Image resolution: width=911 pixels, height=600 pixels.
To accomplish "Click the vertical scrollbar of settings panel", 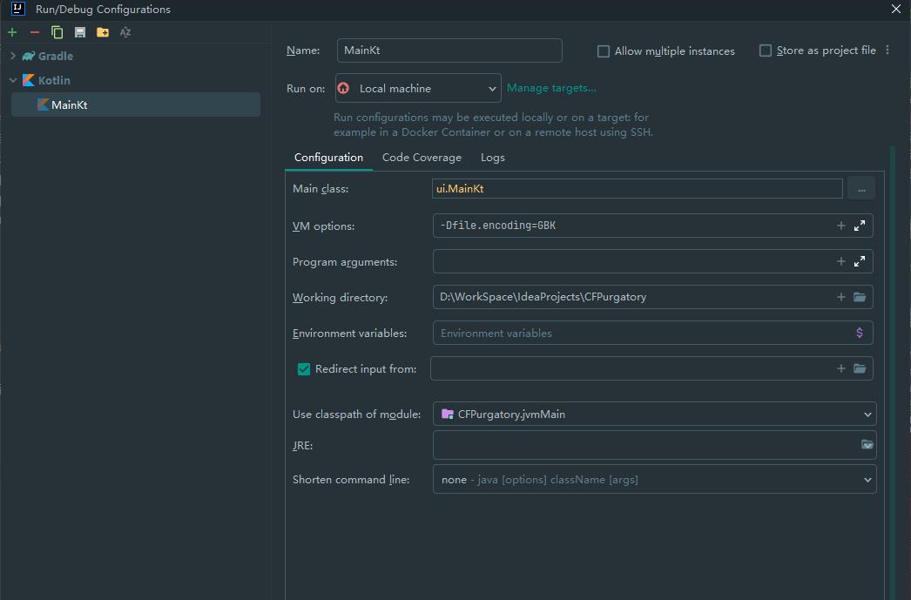I will point(893,372).
